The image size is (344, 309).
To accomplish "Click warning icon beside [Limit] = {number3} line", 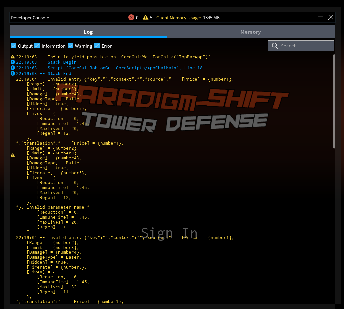I will click(x=13, y=155).
